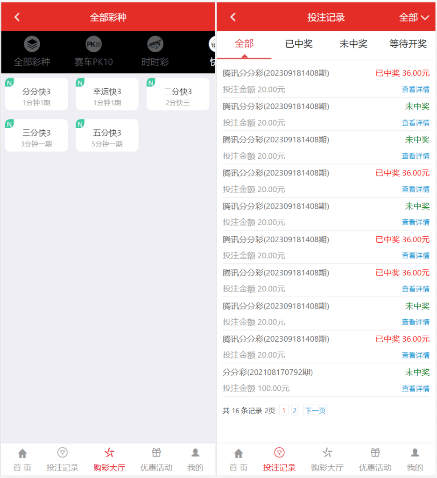The width and height of the screenshot is (437, 478).
Task: Open 优惠活动 gift icon in left panel
Action: [x=156, y=452]
